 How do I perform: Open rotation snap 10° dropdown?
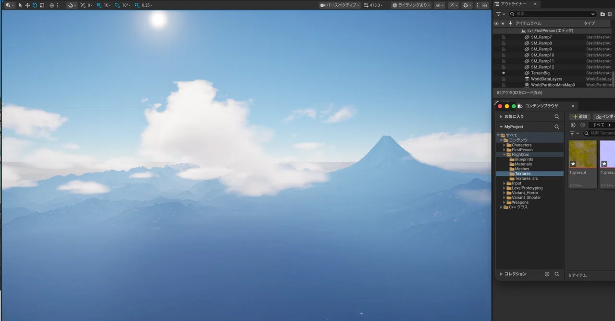click(x=126, y=5)
